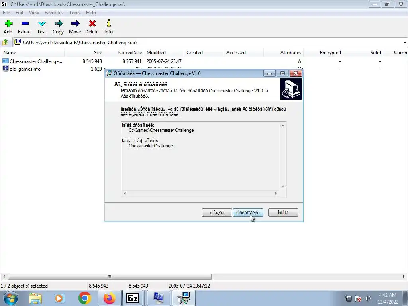408x306 pixels.
Task: Open the File menu
Action: pyautogui.click(x=6, y=12)
